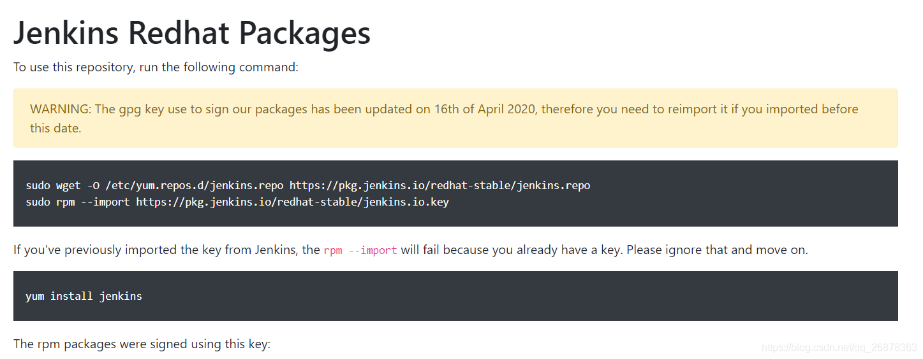The image size is (923, 359).
Task: Click the redhat-stable/jenkins.repo URL
Action: [x=440, y=186]
